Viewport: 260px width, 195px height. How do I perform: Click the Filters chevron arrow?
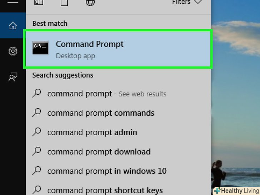(198, 2)
